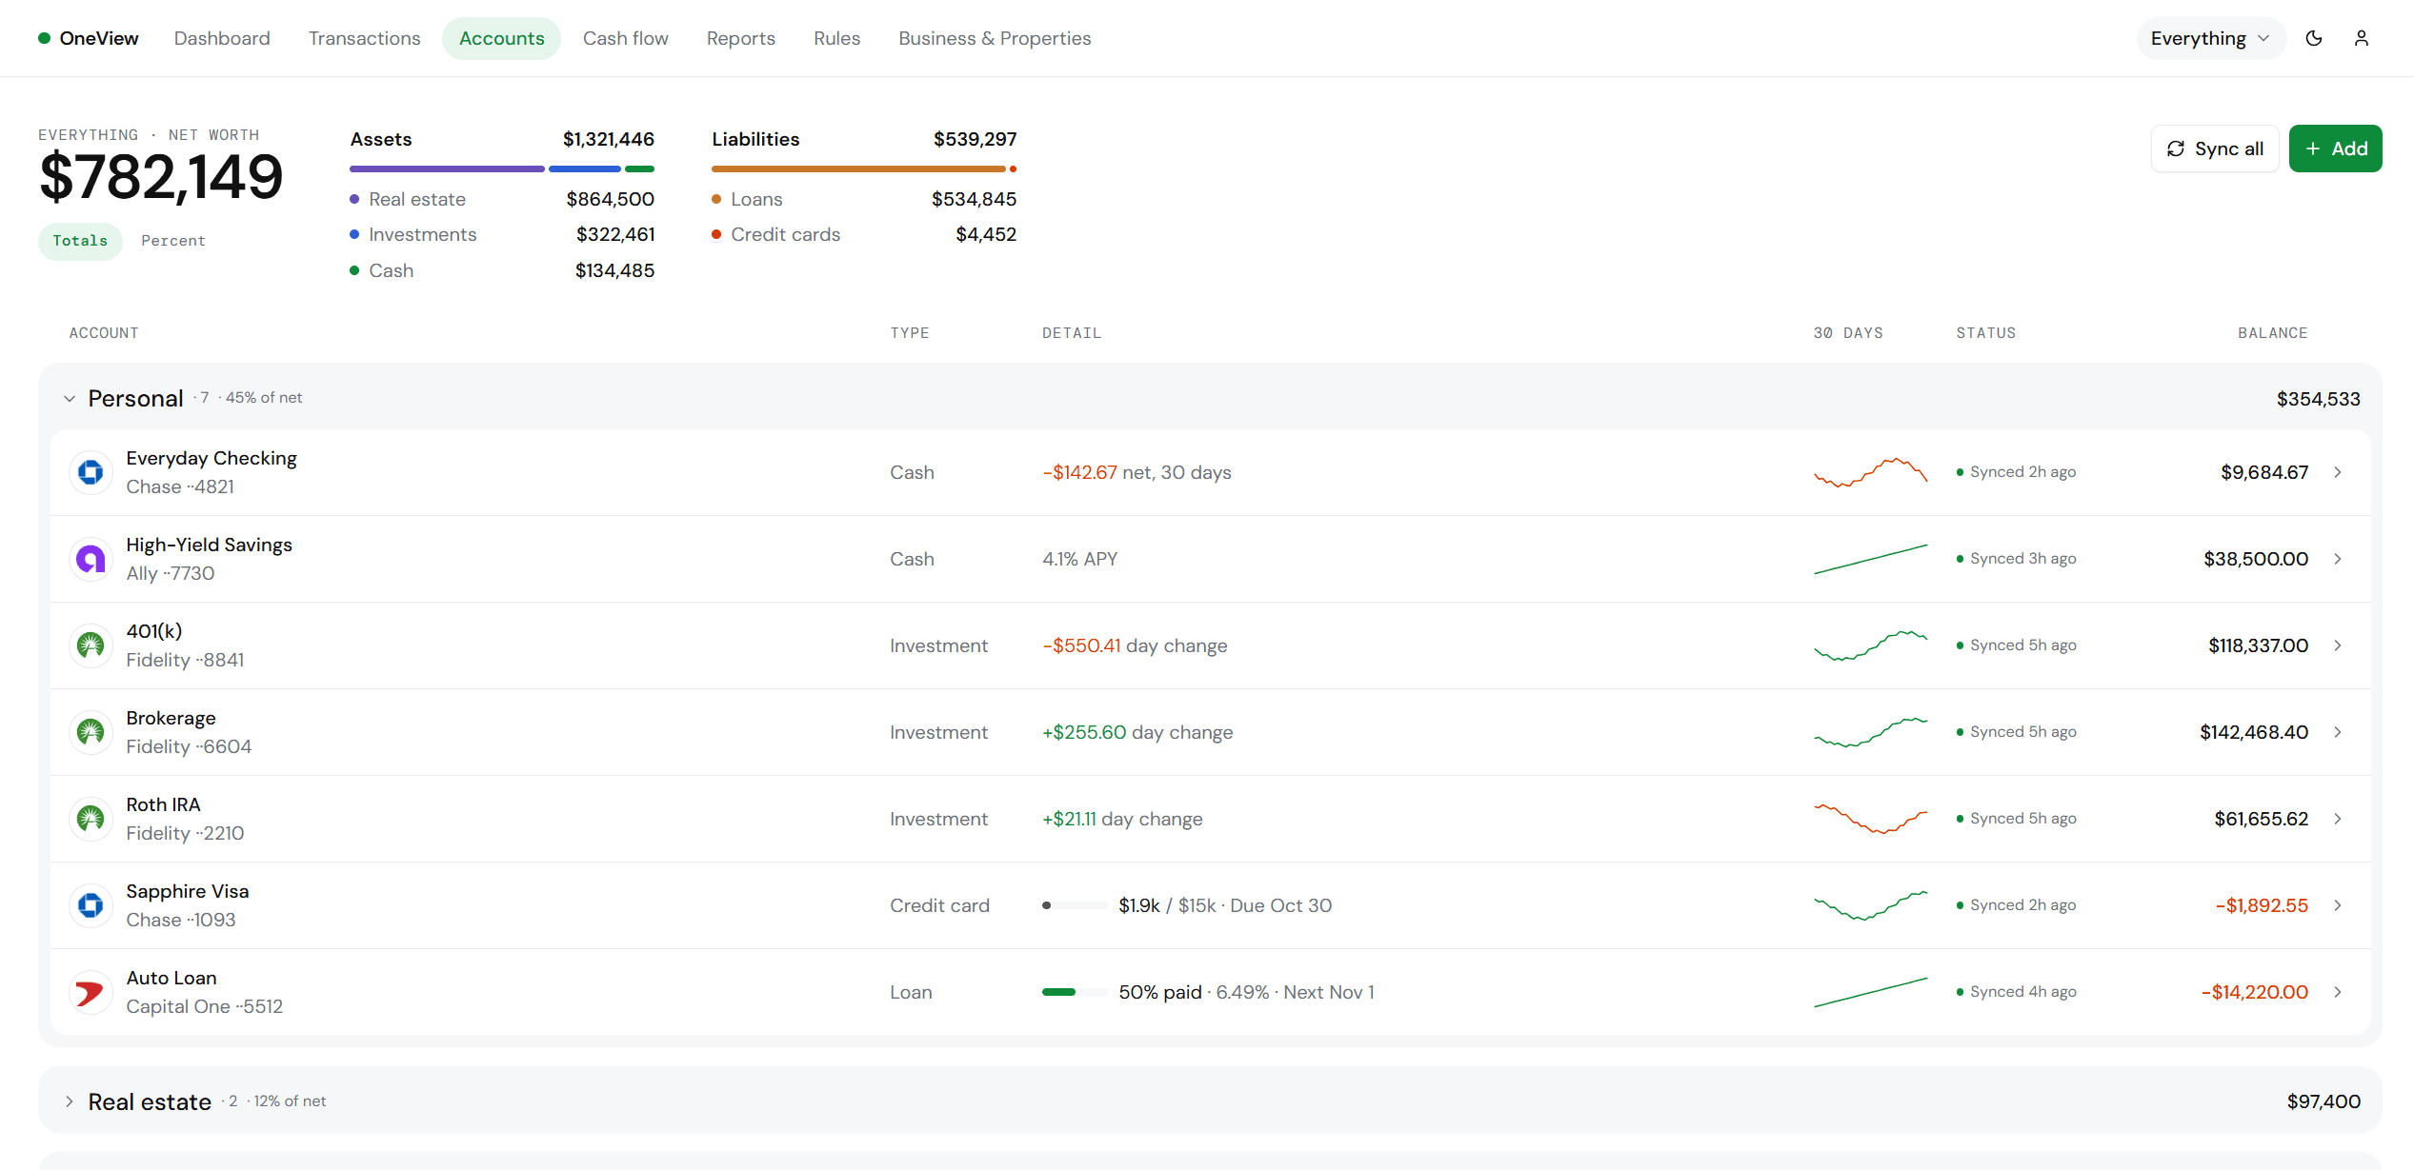Open Cash flow tab

(x=626, y=38)
